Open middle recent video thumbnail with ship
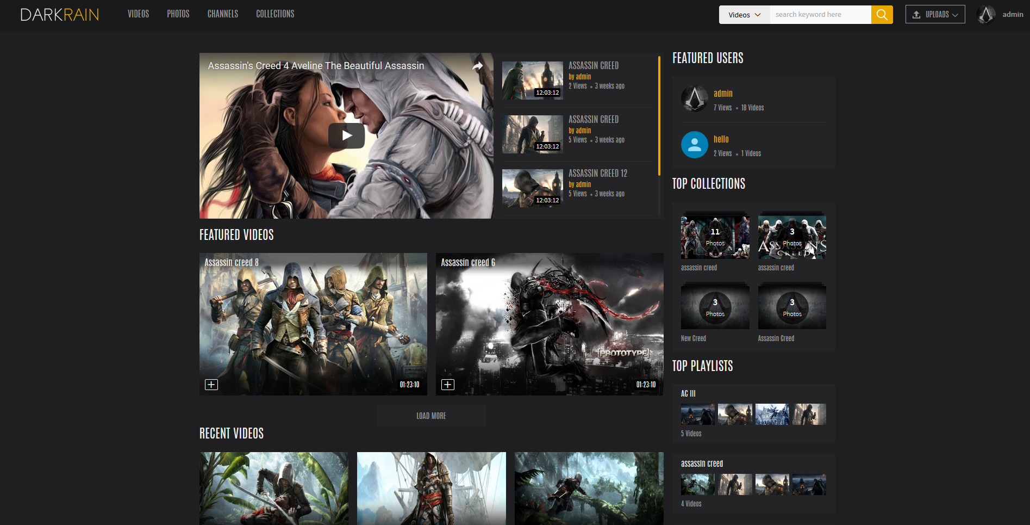The height and width of the screenshot is (525, 1030). [x=432, y=489]
